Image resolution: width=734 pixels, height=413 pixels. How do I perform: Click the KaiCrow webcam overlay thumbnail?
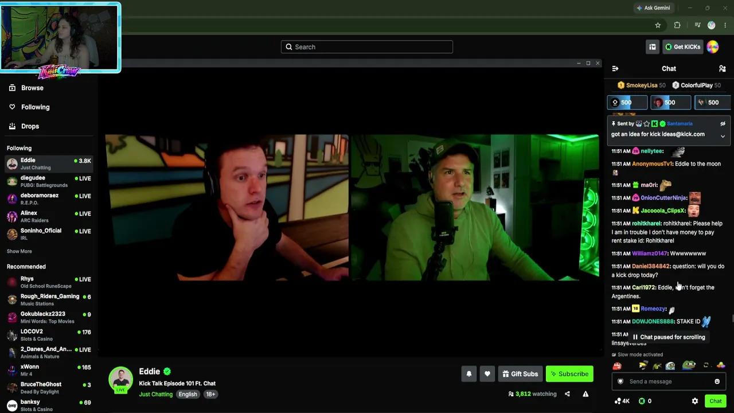click(x=60, y=38)
